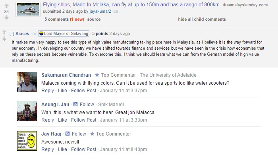This screenshot has width=278, height=159.
Task: Hide all child comments
Action: tap(202, 19)
